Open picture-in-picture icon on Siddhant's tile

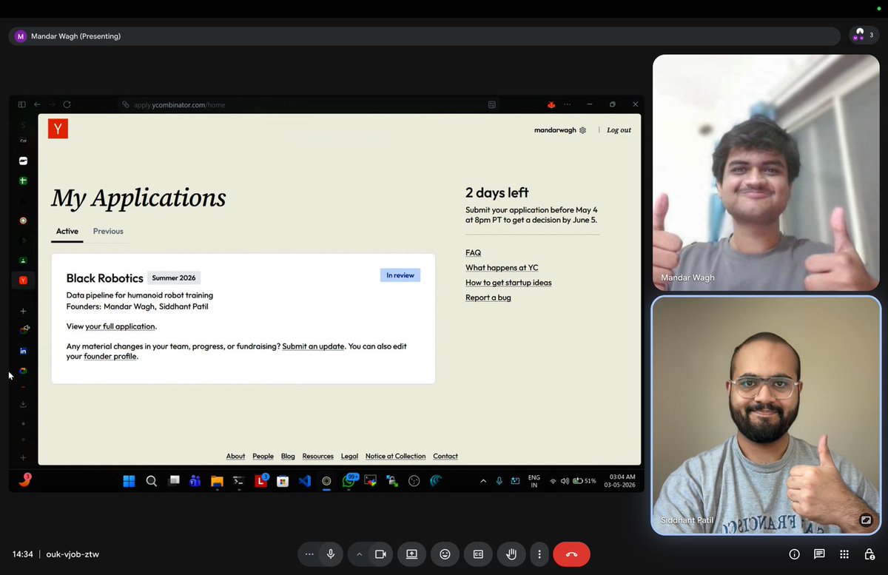(x=865, y=520)
